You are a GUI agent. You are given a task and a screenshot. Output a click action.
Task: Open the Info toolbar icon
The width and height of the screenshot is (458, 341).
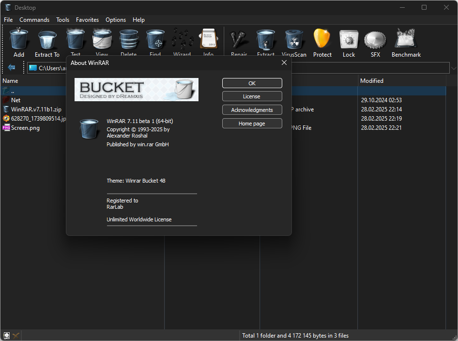pos(208,39)
